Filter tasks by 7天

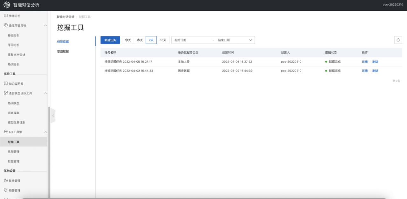(151, 40)
